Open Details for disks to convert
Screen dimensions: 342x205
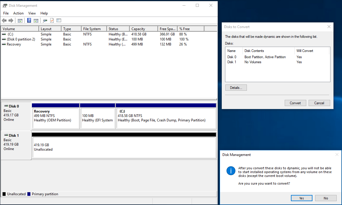(236, 87)
